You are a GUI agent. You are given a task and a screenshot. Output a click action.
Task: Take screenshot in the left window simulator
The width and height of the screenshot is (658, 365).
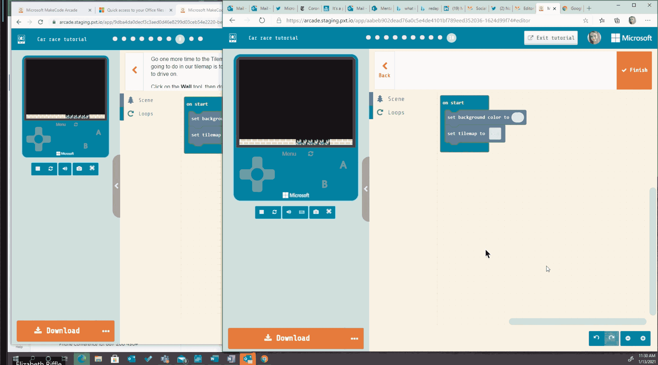pos(79,169)
